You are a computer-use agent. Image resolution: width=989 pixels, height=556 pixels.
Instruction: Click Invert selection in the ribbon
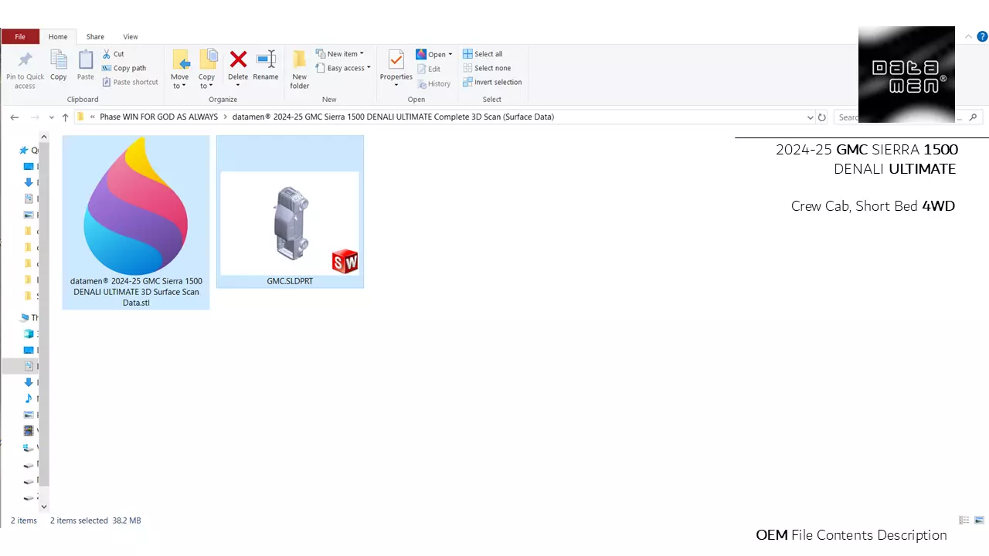[x=492, y=82]
